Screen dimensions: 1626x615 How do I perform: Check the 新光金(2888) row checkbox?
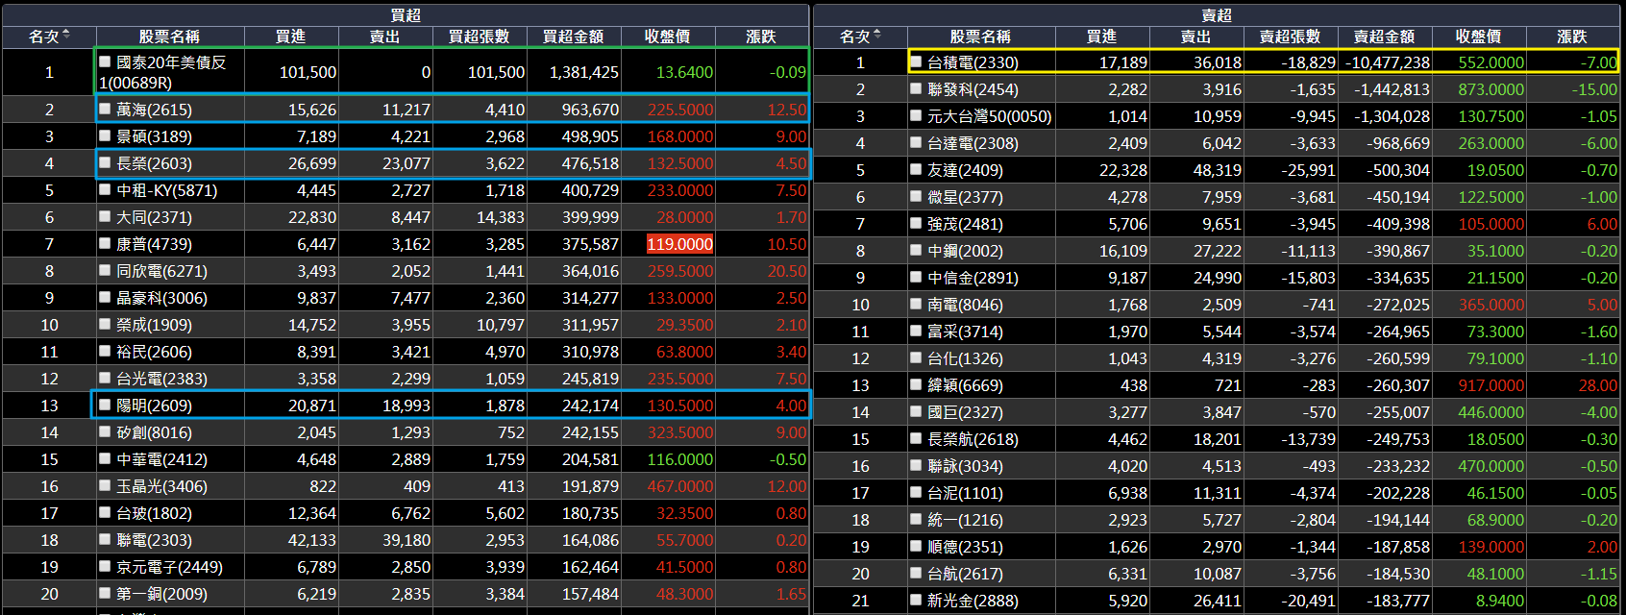point(917,601)
